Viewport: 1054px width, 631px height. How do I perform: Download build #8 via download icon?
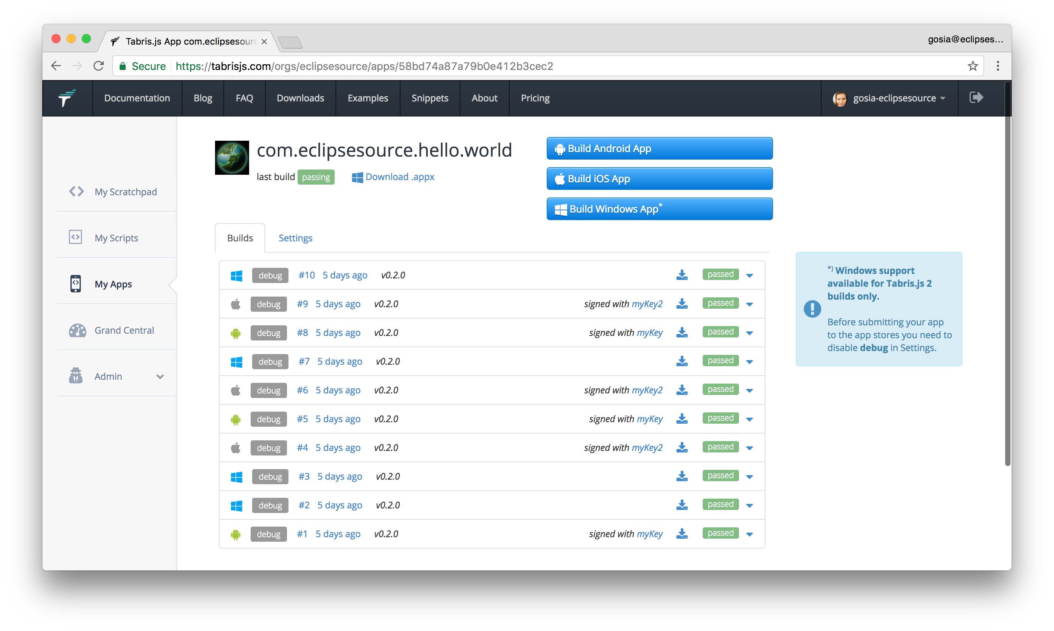point(682,332)
